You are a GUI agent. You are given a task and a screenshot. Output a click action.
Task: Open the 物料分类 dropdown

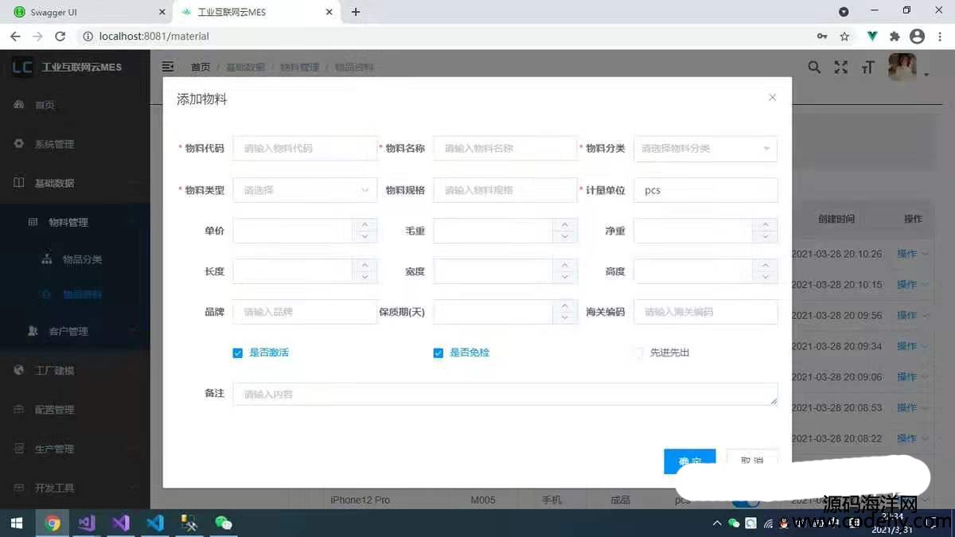pos(705,149)
